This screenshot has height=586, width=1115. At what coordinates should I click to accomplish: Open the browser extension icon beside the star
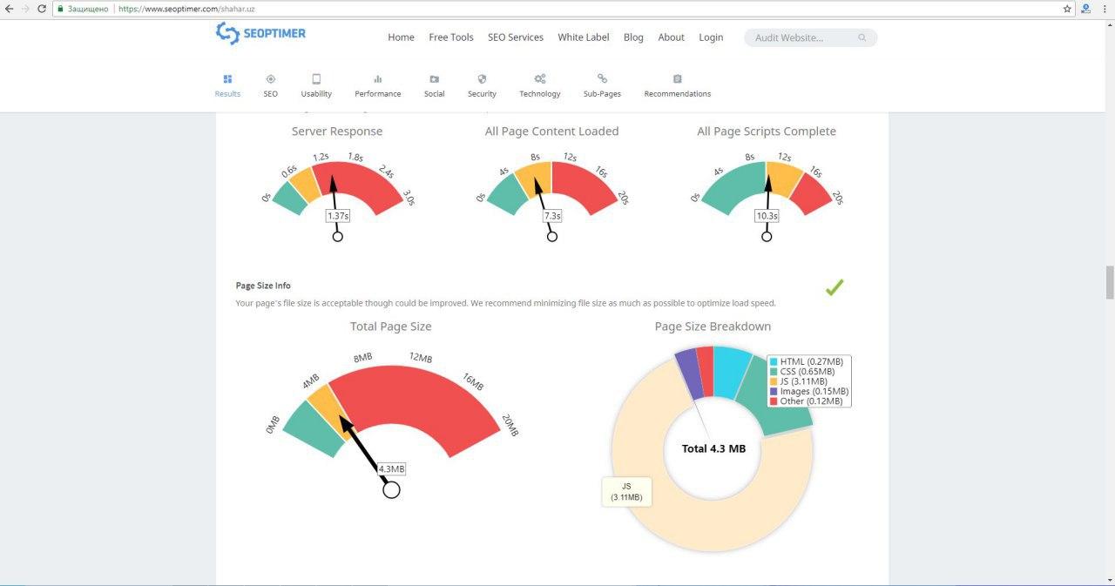point(1086,8)
